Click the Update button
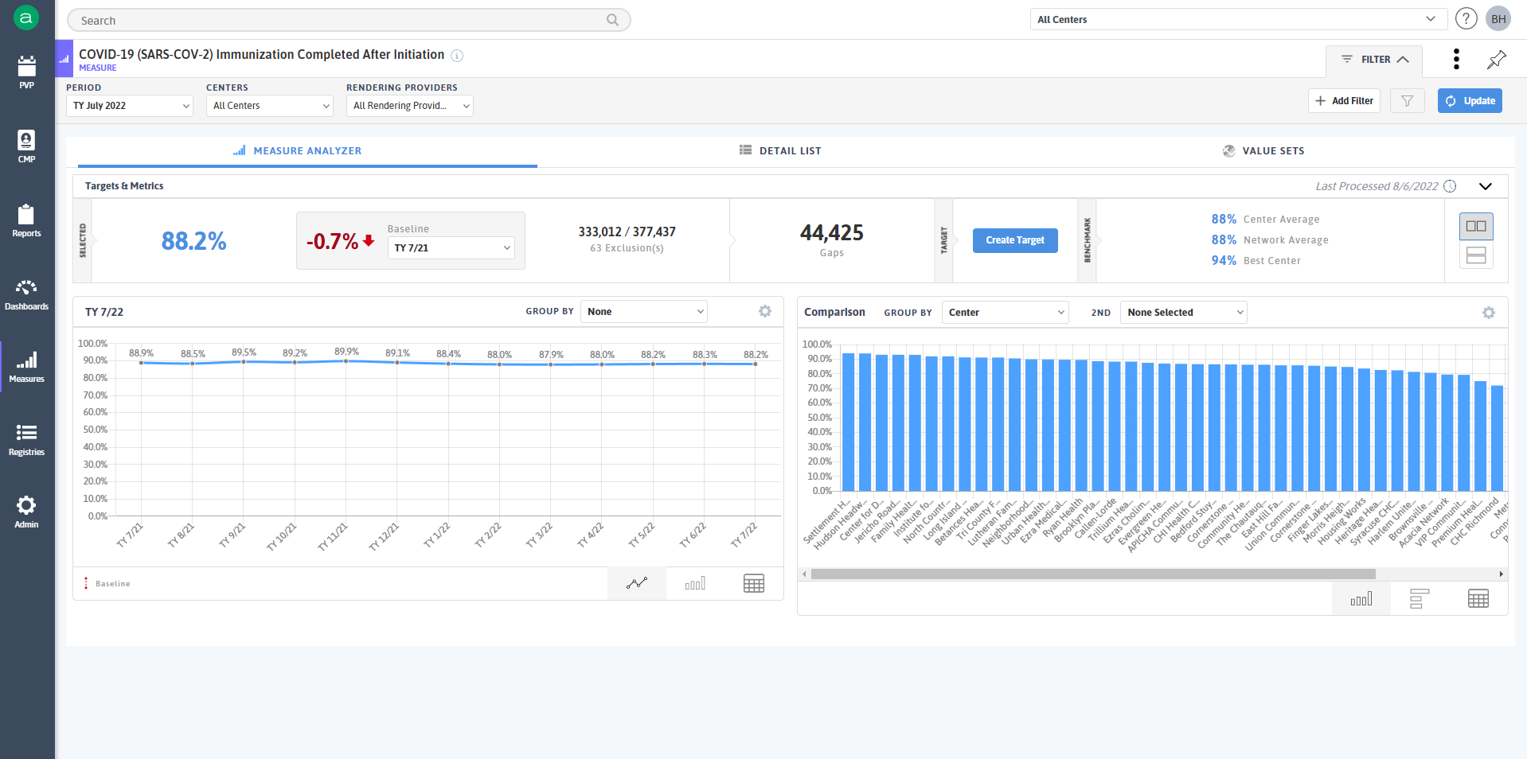This screenshot has height=759, width=1527. point(1470,101)
